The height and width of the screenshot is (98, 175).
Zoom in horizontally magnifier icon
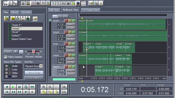44,87
